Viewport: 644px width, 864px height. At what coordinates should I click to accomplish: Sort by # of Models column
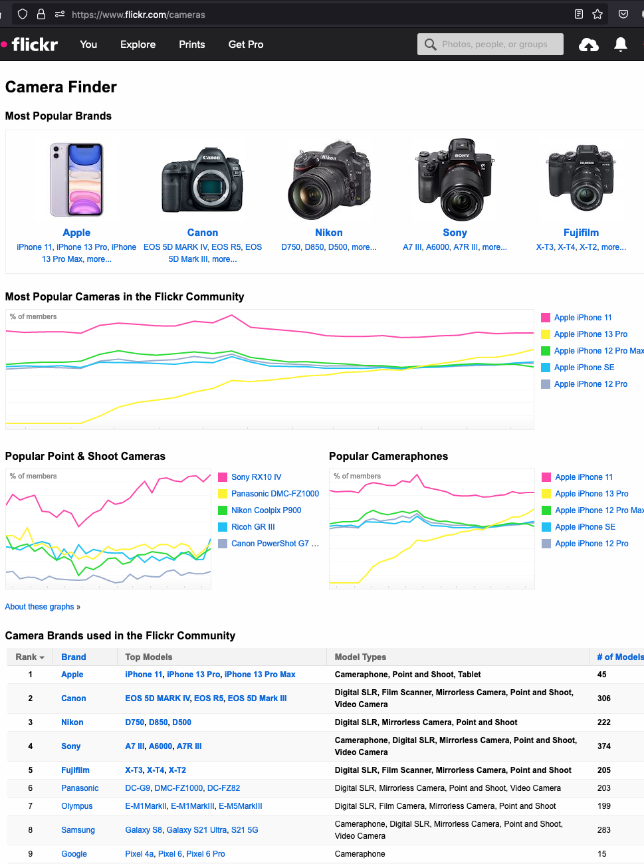[620, 657]
